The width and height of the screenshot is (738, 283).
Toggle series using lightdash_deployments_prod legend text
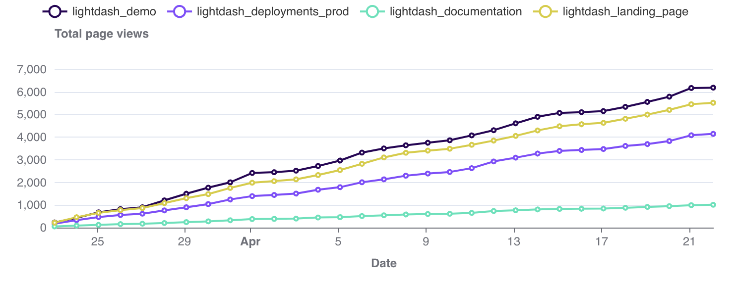(x=273, y=11)
